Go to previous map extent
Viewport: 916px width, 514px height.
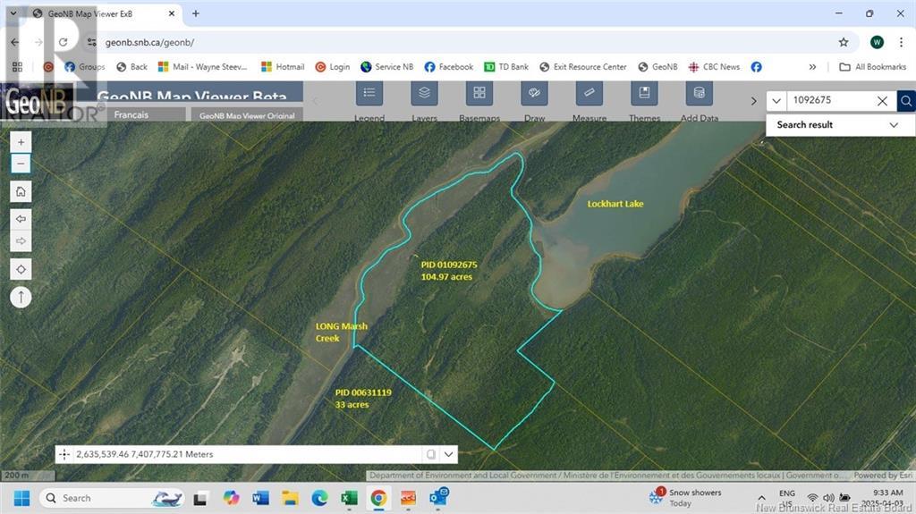click(x=21, y=218)
